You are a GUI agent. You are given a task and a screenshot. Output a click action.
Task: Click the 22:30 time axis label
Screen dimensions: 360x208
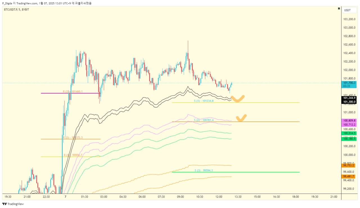(x=46, y=197)
